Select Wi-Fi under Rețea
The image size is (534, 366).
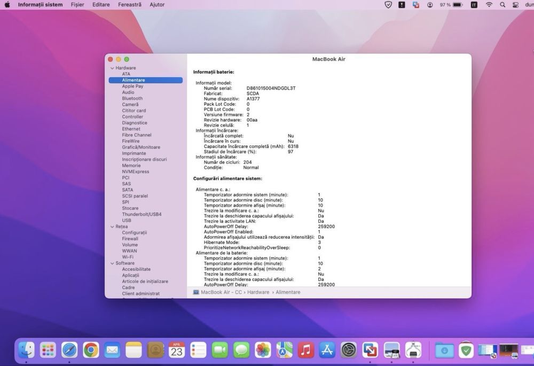(x=128, y=257)
